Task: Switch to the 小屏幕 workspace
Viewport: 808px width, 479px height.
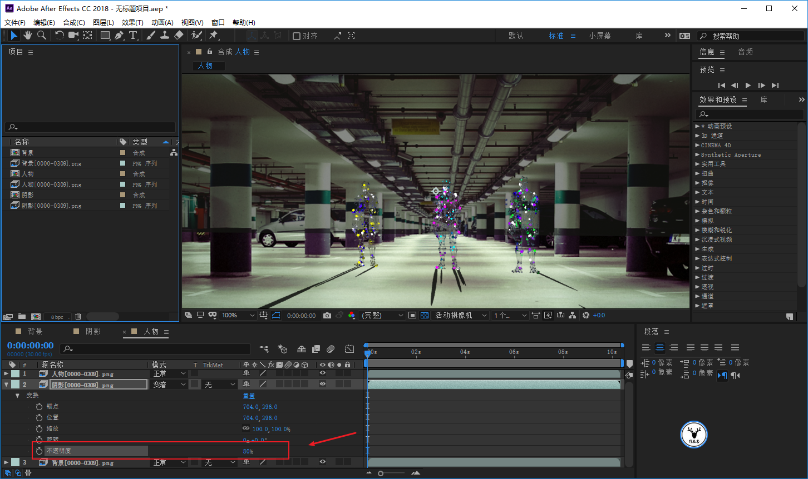Action: point(600,36)
